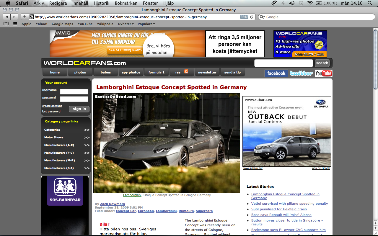378x236 pixels.
Task: Click the create account link
Action: [52, 106]
